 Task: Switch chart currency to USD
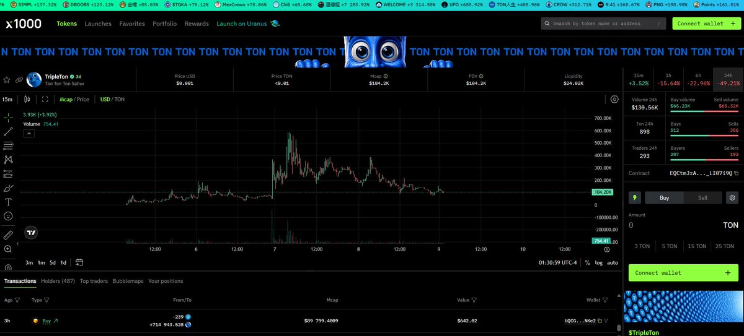(x=105, y=99)
